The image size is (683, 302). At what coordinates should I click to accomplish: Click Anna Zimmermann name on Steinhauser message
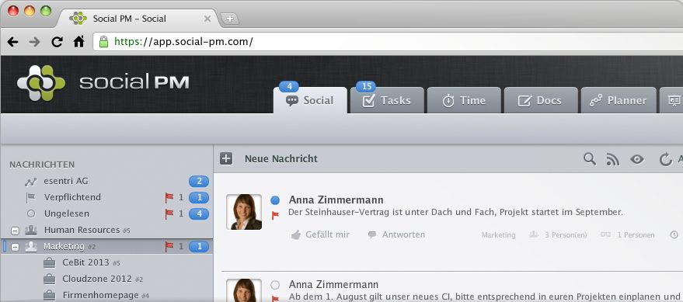coord(336,200)
